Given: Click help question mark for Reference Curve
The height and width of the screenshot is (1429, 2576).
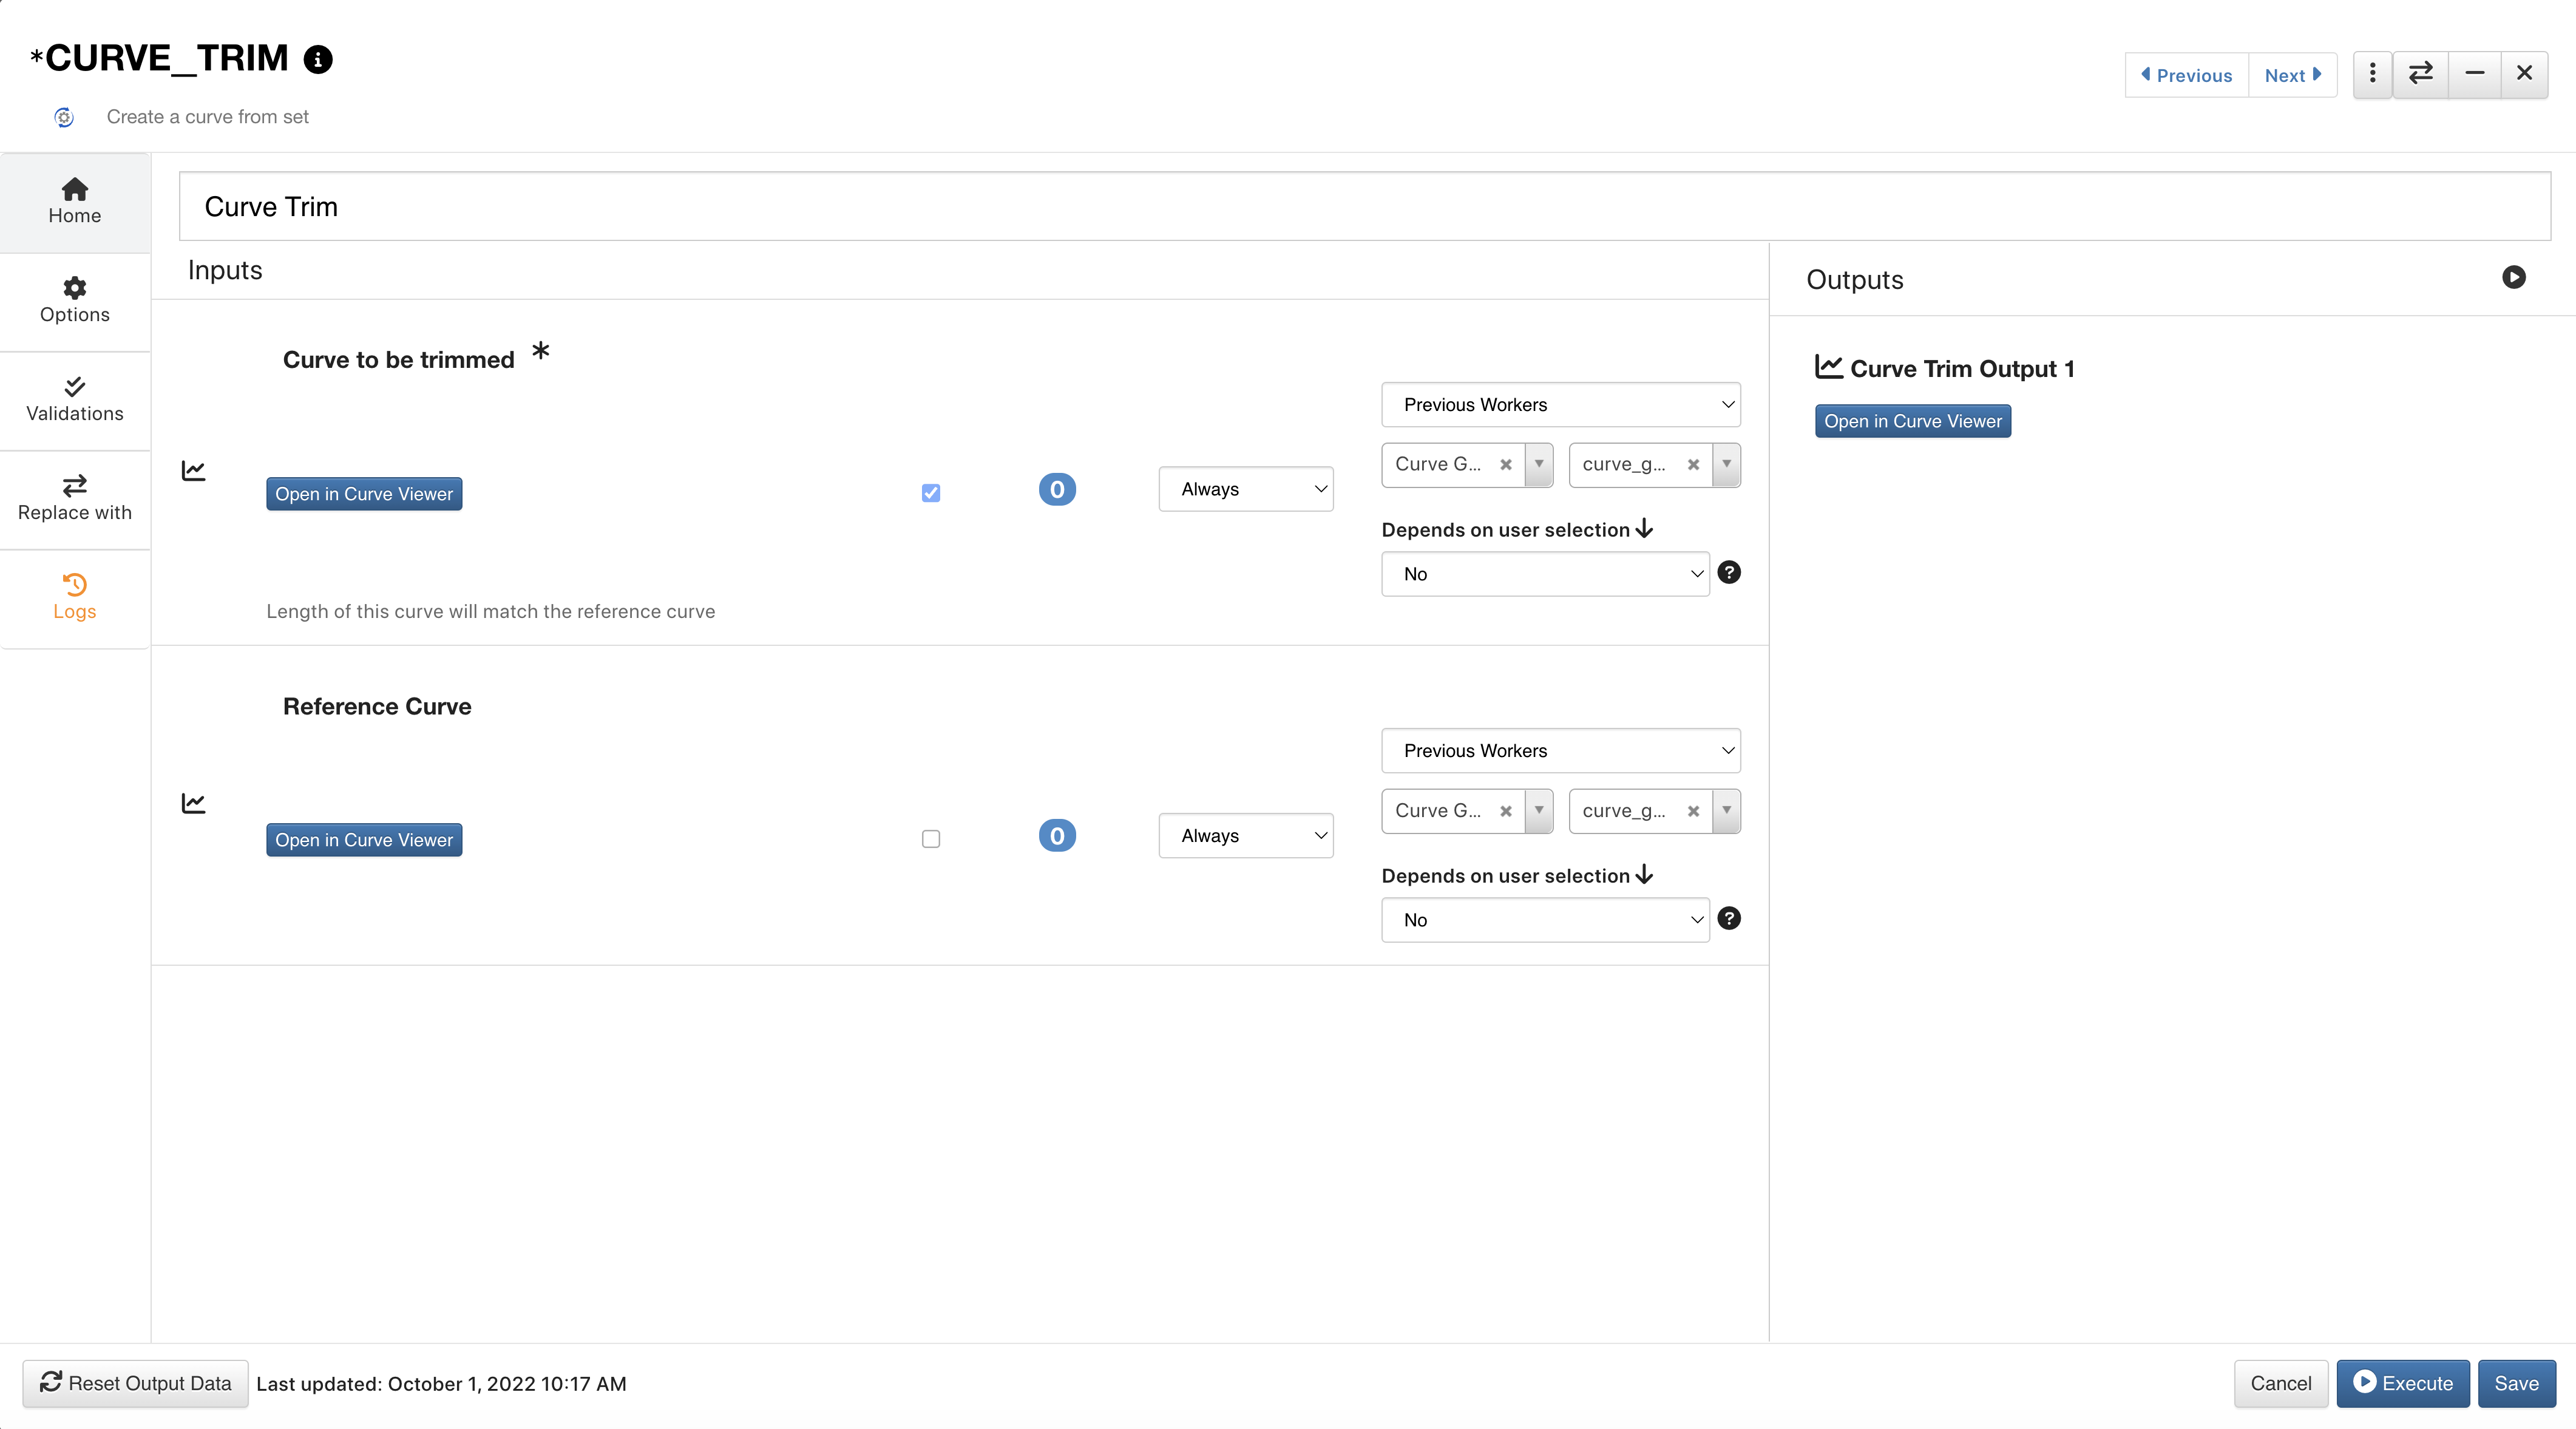Looking at the screenshot, I should 1729,919.
